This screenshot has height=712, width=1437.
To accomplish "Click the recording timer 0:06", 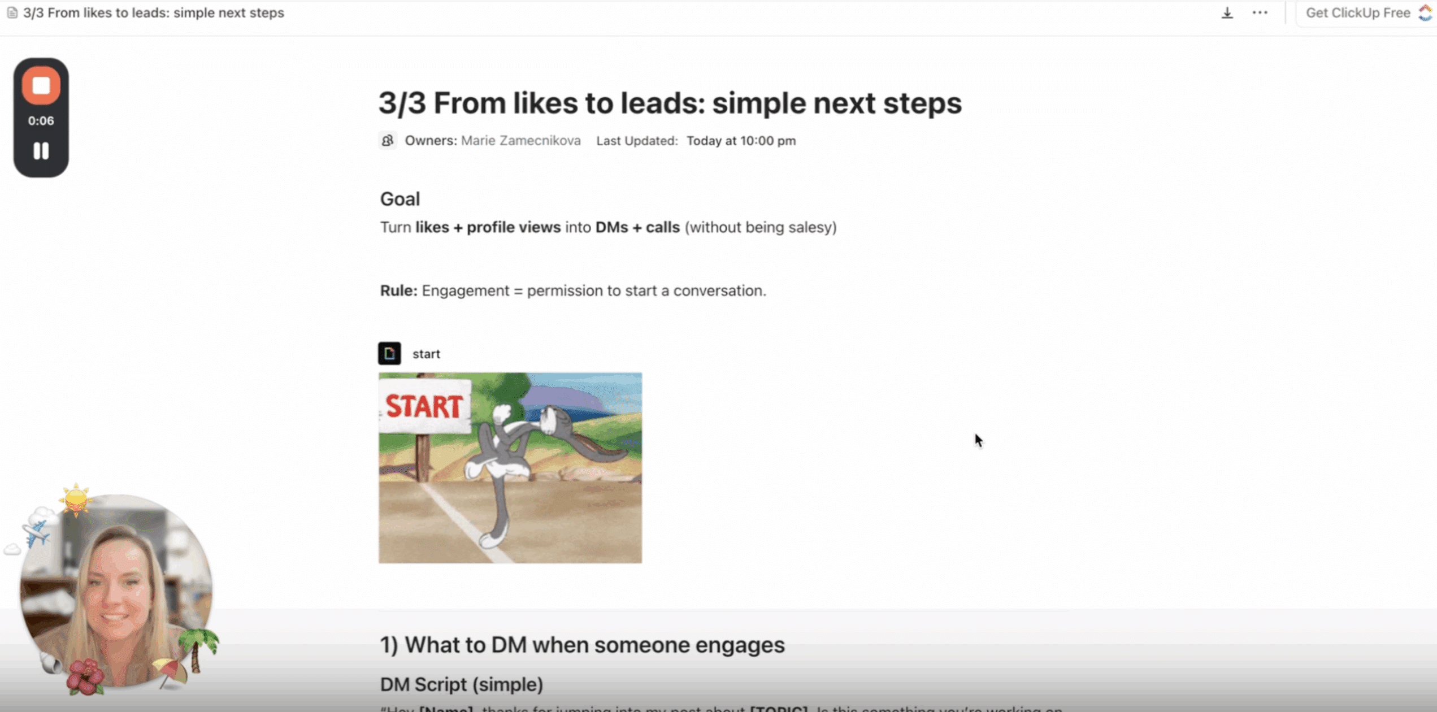I will 41,121.
